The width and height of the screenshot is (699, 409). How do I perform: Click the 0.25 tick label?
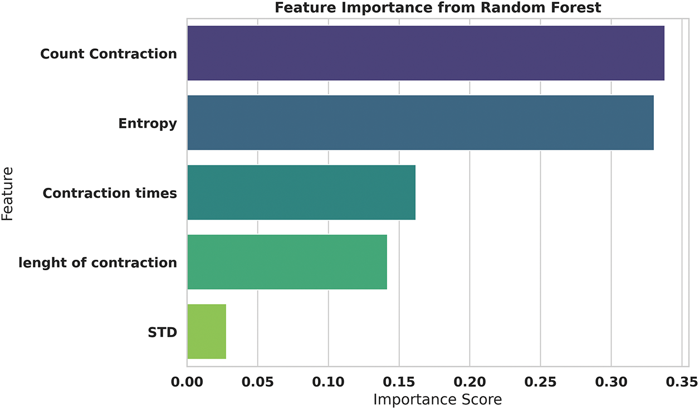(541, 383)
